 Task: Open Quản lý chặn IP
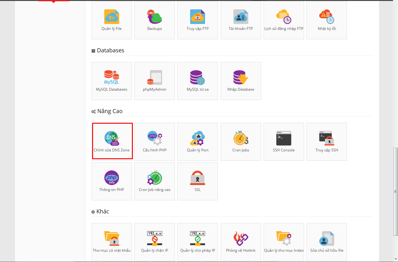(x=155, y=242)
